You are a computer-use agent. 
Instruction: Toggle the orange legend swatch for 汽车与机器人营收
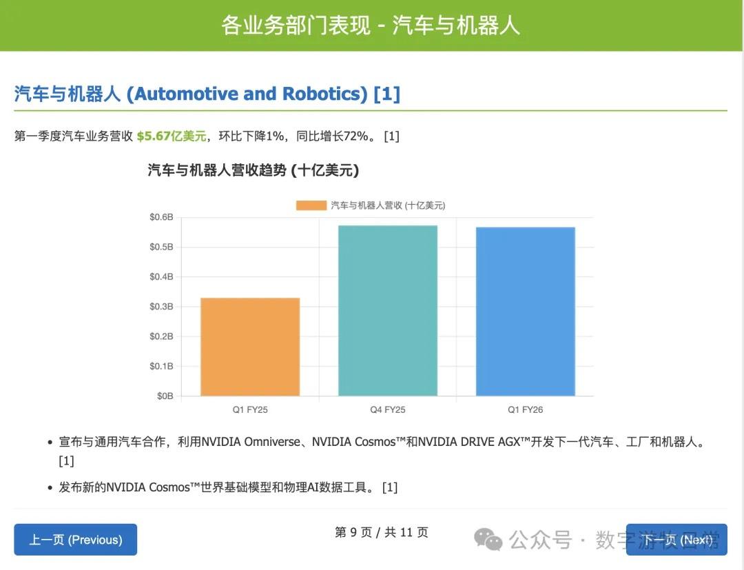pos(311,205)
